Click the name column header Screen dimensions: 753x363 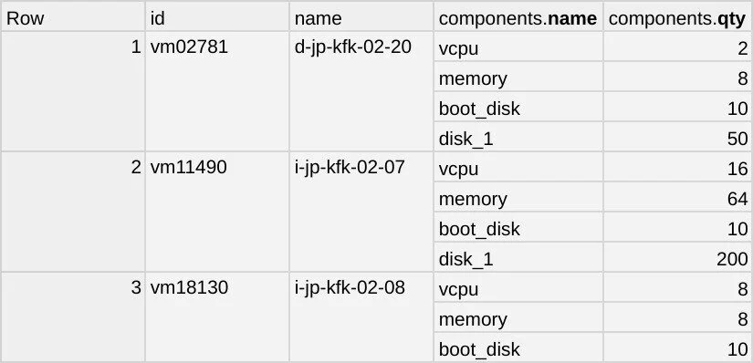tap(361, 17)
